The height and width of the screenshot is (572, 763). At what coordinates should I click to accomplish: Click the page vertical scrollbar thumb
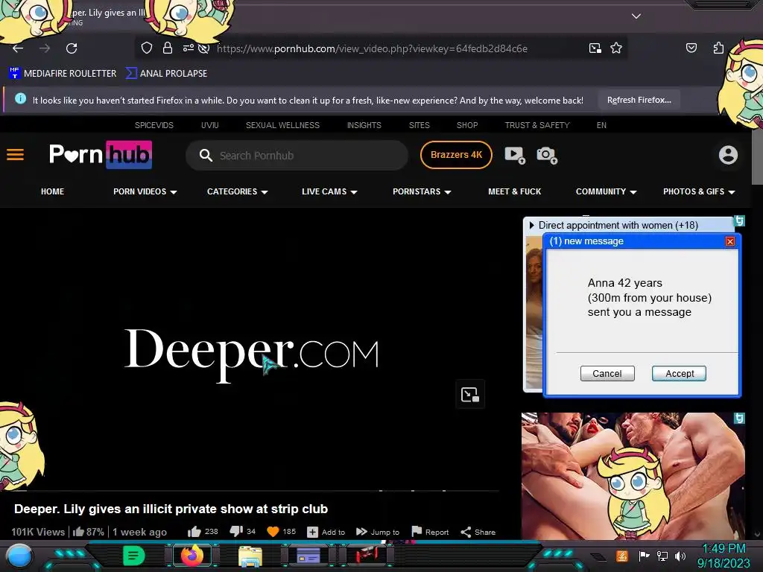click(757, 158)
